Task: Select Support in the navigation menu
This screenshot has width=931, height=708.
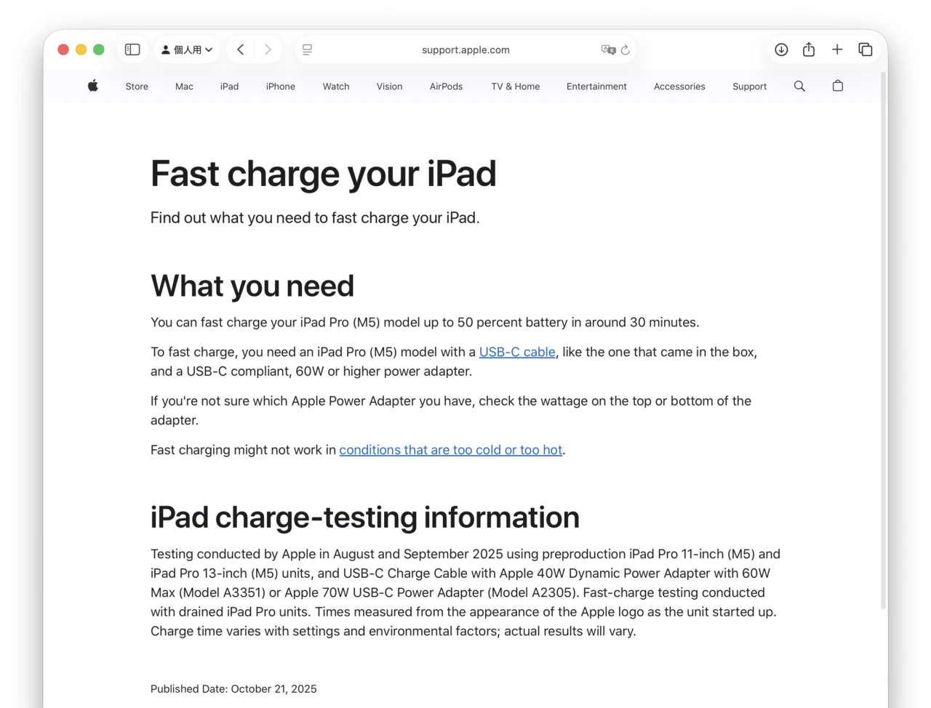Action: 749,86
